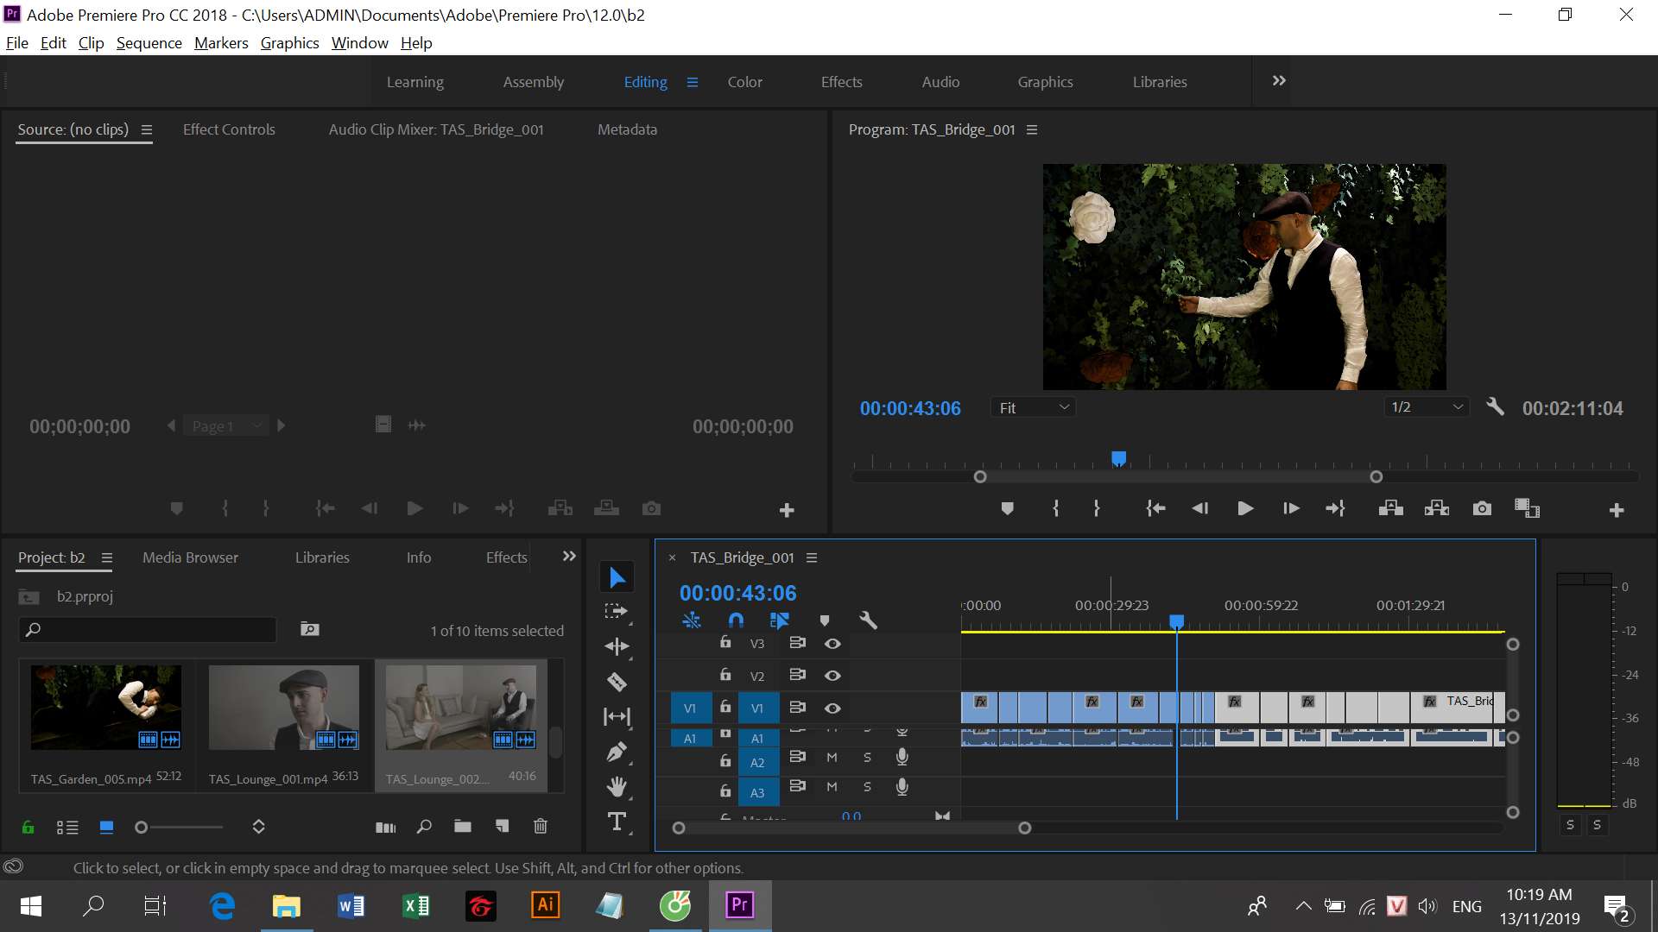Select the Type tool

[x=617, y=822]
